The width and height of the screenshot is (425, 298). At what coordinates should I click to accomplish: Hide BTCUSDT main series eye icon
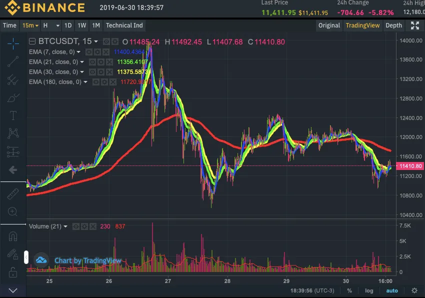pyautogui.click(x=106, y=41)
